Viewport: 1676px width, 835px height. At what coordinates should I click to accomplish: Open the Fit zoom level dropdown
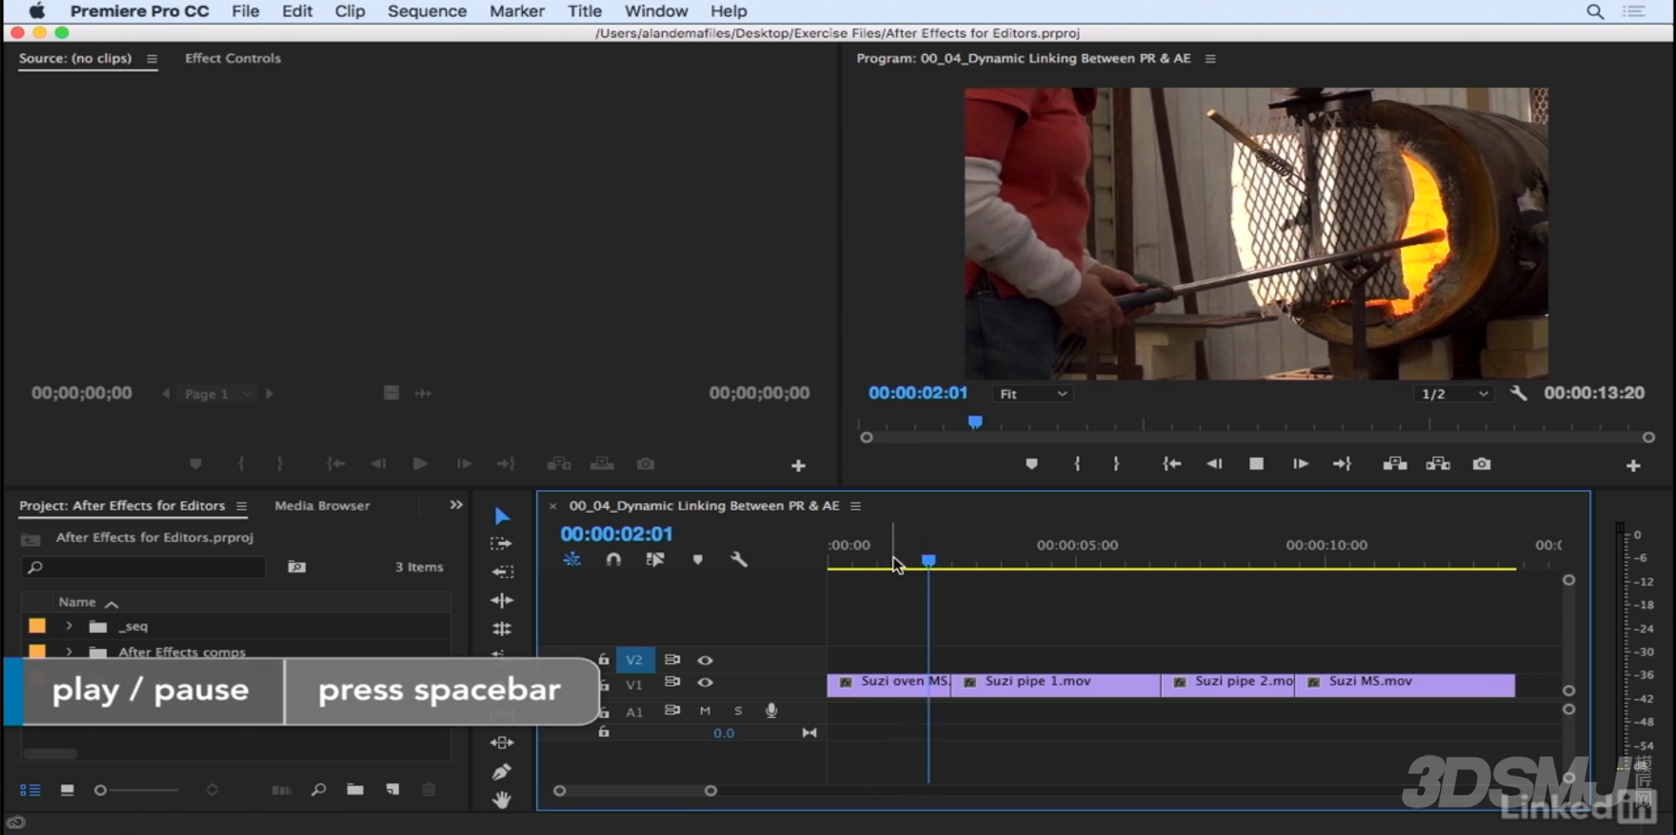pyautogui.click(x=1033, y=394)
